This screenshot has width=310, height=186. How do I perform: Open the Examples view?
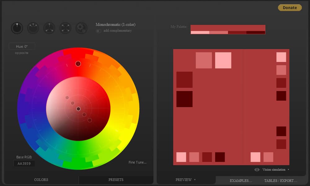point(241,181)
